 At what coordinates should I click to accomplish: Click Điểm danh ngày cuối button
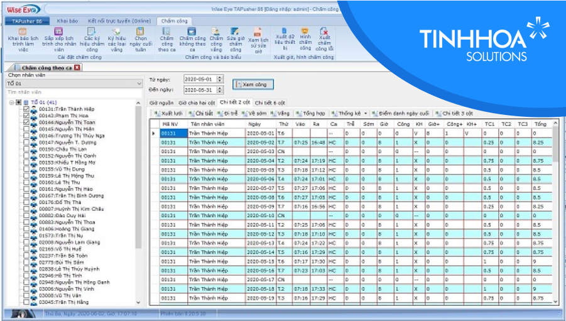400,113
